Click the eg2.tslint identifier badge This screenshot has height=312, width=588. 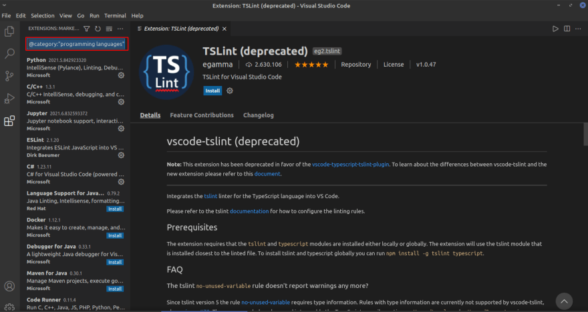327,51
